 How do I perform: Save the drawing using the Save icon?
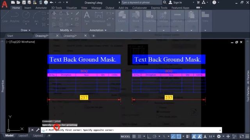[24, 2]
